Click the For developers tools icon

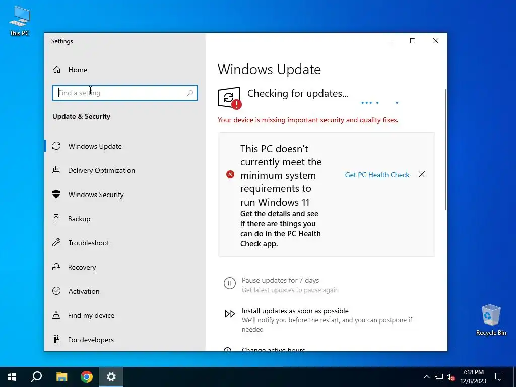tap(56, 339)
